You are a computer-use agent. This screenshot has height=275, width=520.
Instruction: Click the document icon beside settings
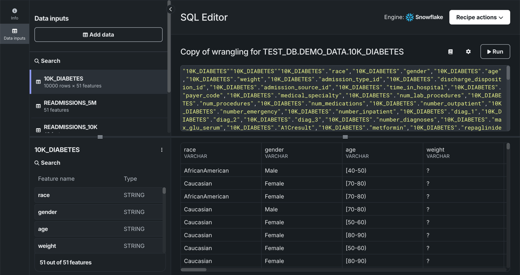[450, 52]
